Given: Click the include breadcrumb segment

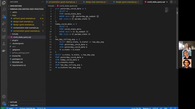Looking at the screenshot, I should 51,6.
